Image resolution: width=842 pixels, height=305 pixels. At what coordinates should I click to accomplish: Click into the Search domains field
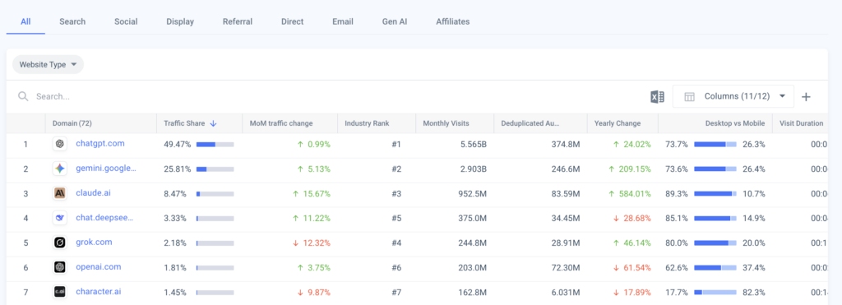tap(333, 97)
